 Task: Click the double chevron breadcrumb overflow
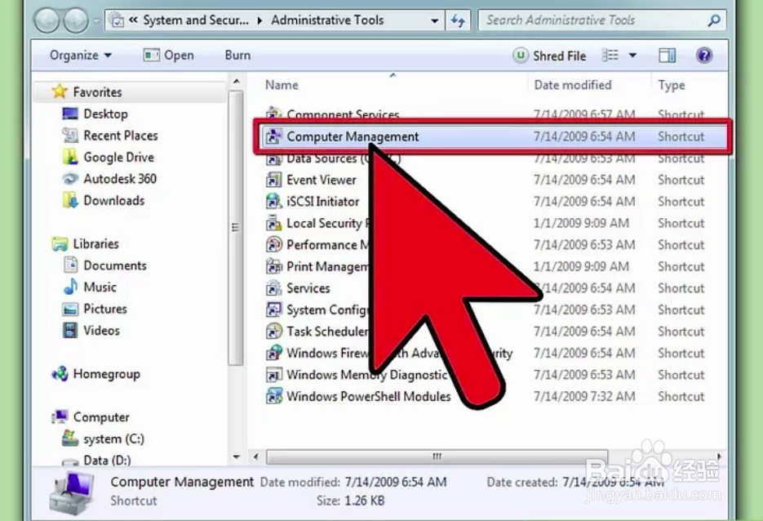point(133,20)
